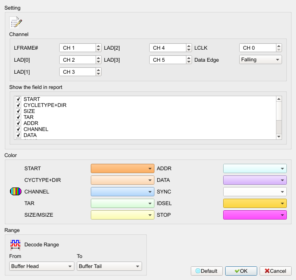Click the Default button
This screenshot has height=280, width=296.
[x=207, y=271]
